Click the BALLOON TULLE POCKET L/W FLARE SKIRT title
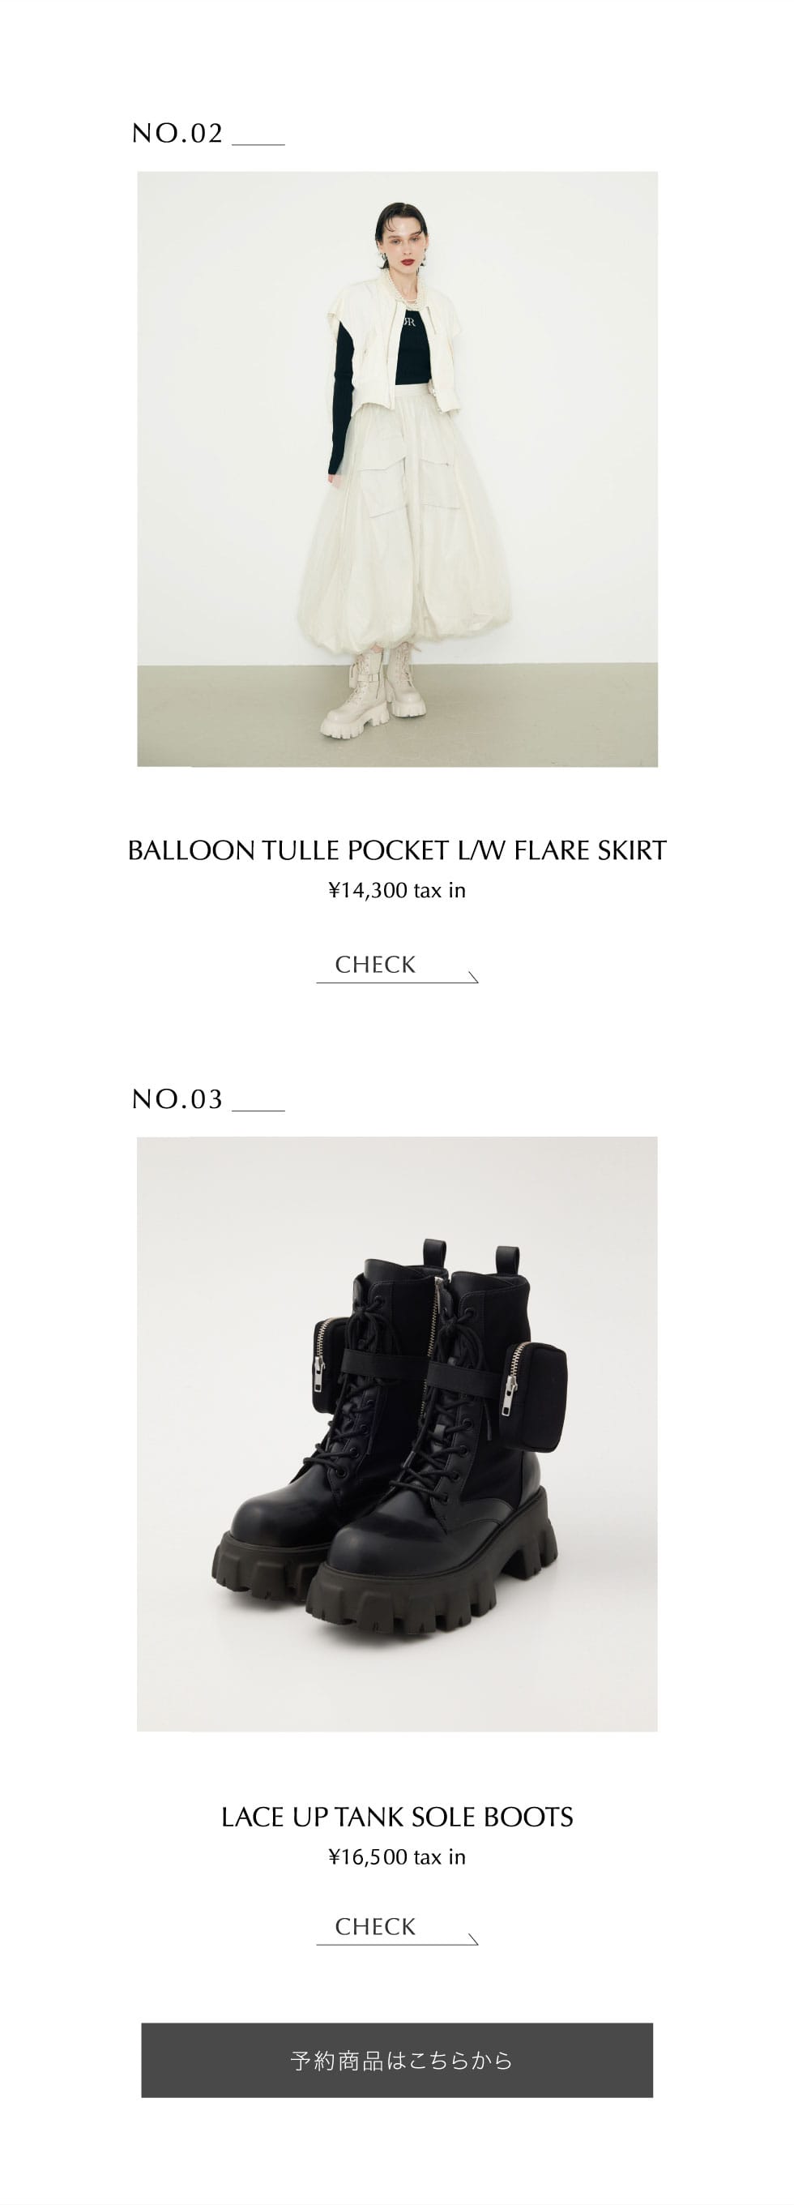794x2205 pixels. [x=397, y=851]
